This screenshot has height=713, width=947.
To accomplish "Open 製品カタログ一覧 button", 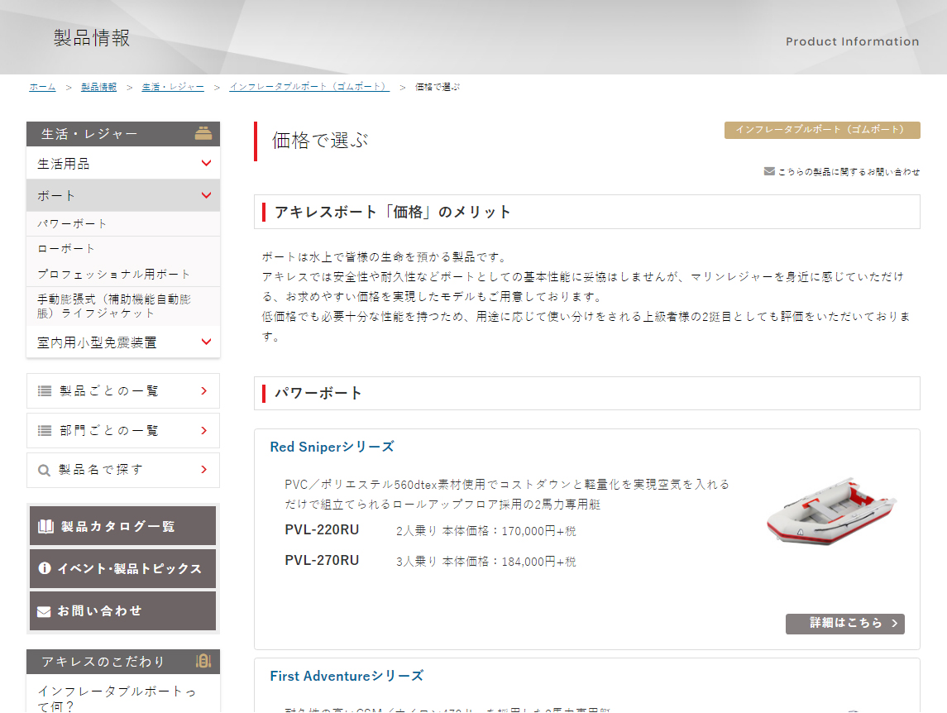I will click(x=122, y=526).
